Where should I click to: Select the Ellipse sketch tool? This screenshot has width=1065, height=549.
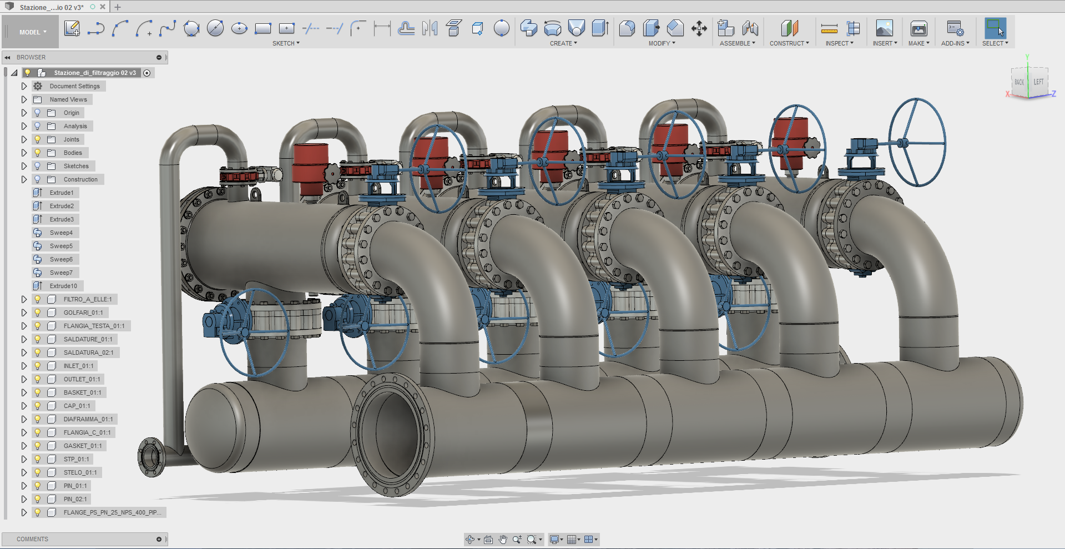coord(239,28)
